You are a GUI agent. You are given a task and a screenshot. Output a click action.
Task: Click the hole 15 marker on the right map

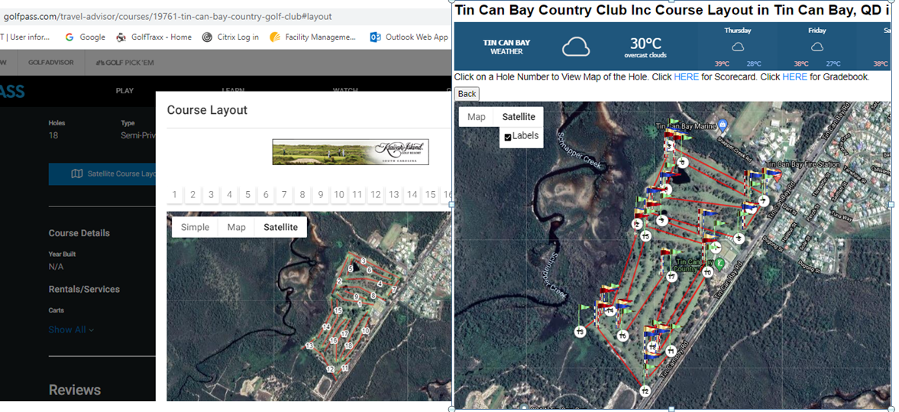645,236
